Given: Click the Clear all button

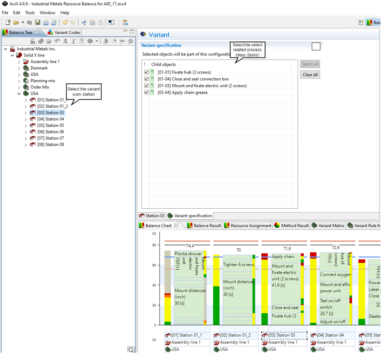Looking at the screenshot, I should pyautogui.click(x=310, y=75).
